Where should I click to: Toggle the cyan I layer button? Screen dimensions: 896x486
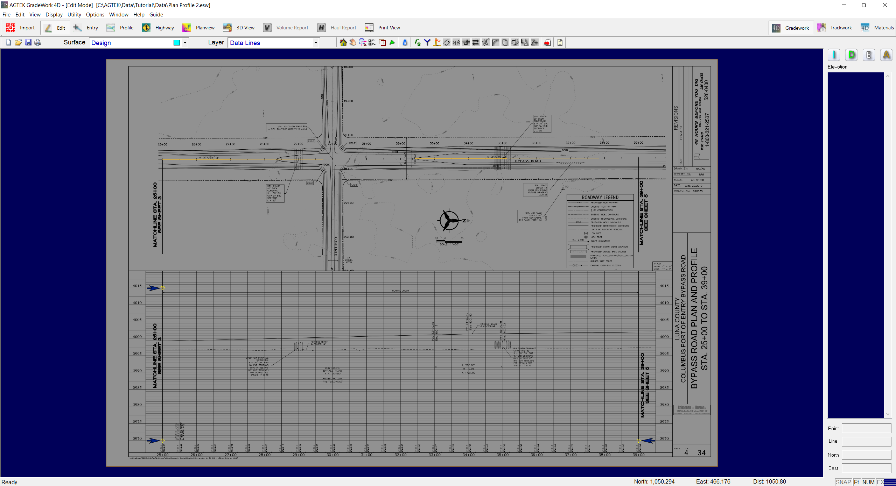coord(834,55)
